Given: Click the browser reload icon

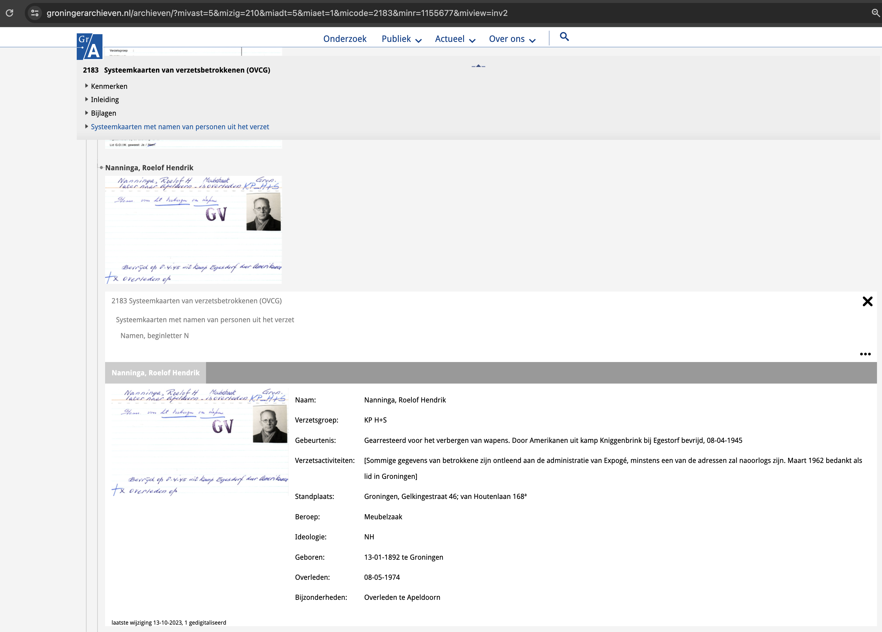Looking at the screenshot, I should (x=10, y=13).
